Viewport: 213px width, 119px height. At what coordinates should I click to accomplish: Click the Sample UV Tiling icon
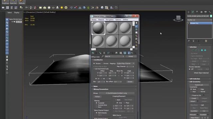[x=136, y=33]
